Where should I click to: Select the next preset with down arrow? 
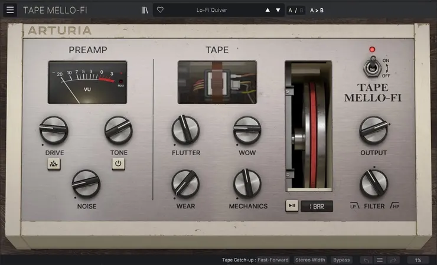(x=278, y=10)
